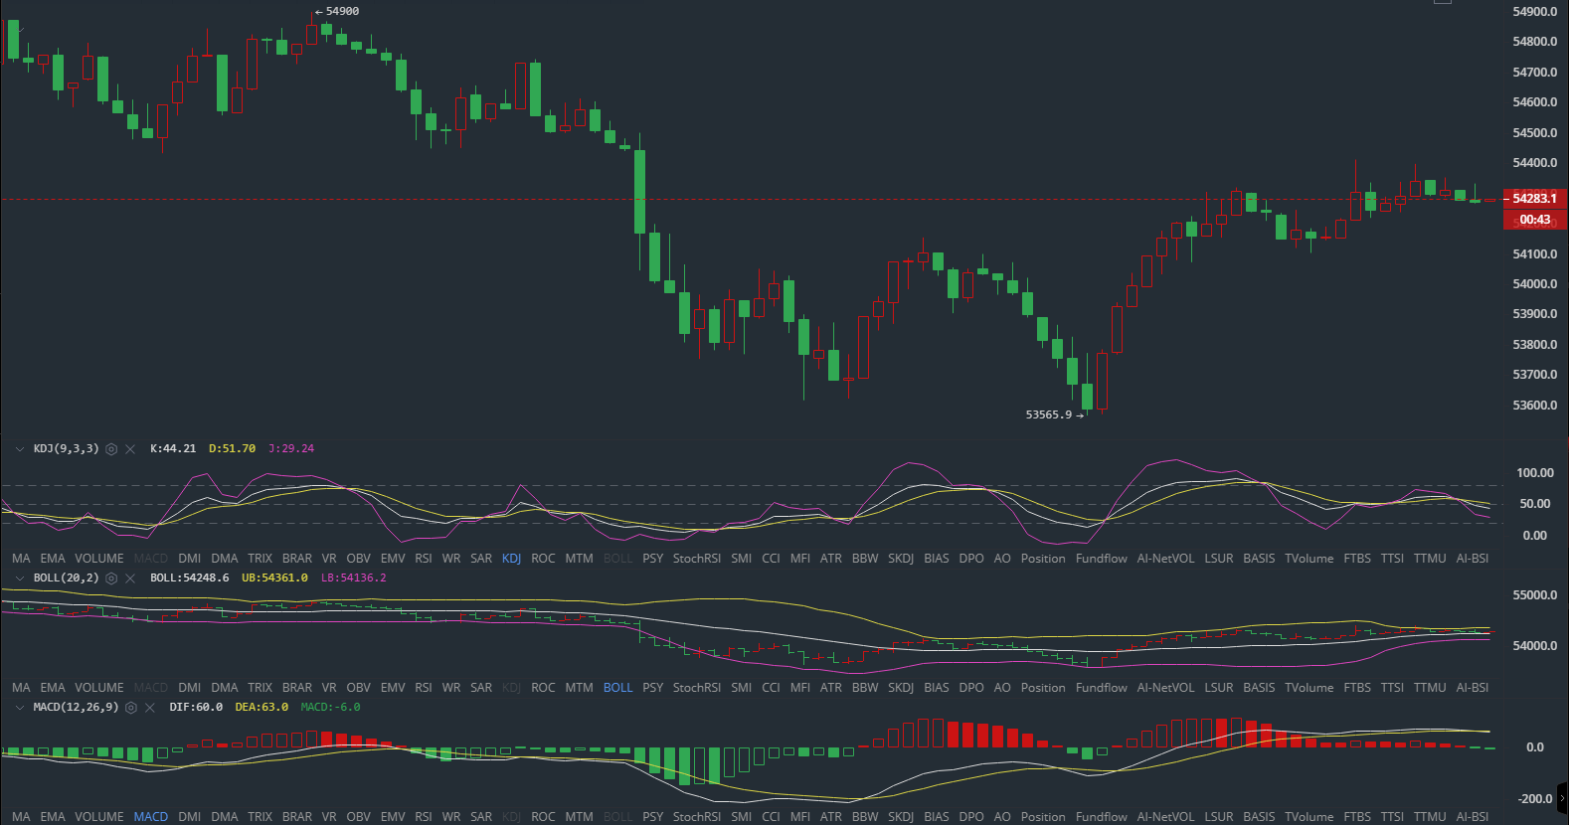Switch MACD panel to PSY indicator
1569x825 pixels.
coord(652,817)
